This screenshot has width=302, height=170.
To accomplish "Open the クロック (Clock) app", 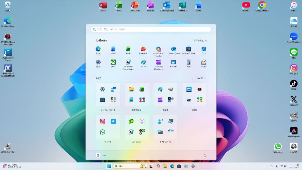I will pyautogui.click(x=204, y=63).
